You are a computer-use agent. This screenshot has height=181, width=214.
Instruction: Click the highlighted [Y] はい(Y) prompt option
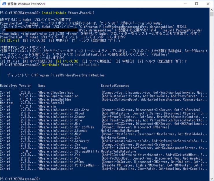(x=10, y=40)
